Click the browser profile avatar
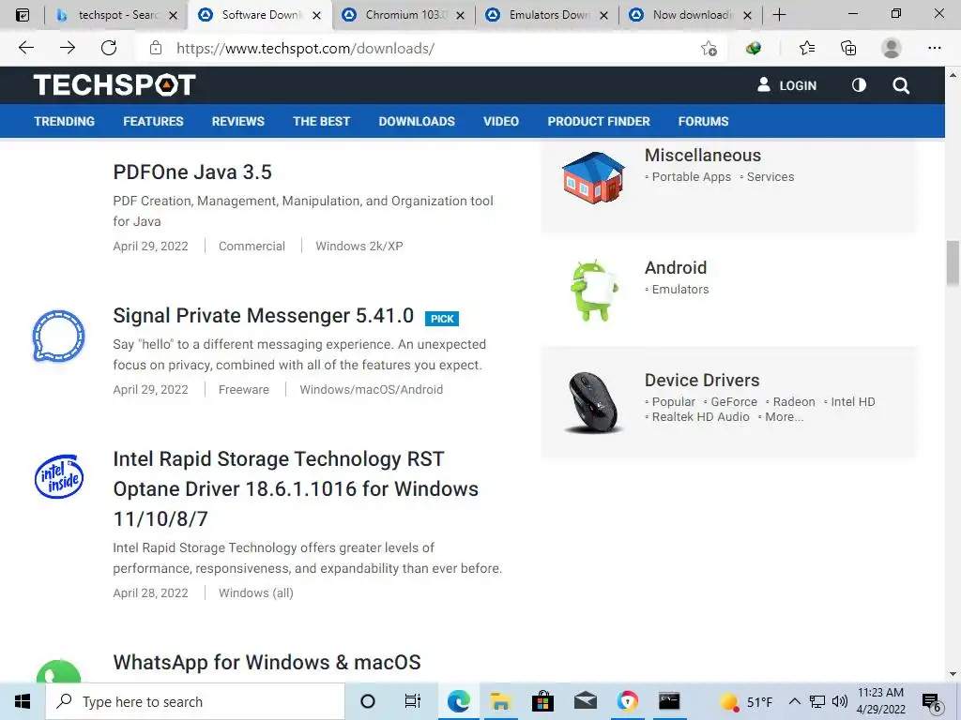This screenshot has height=720, width=961. (x=891, y=48)
